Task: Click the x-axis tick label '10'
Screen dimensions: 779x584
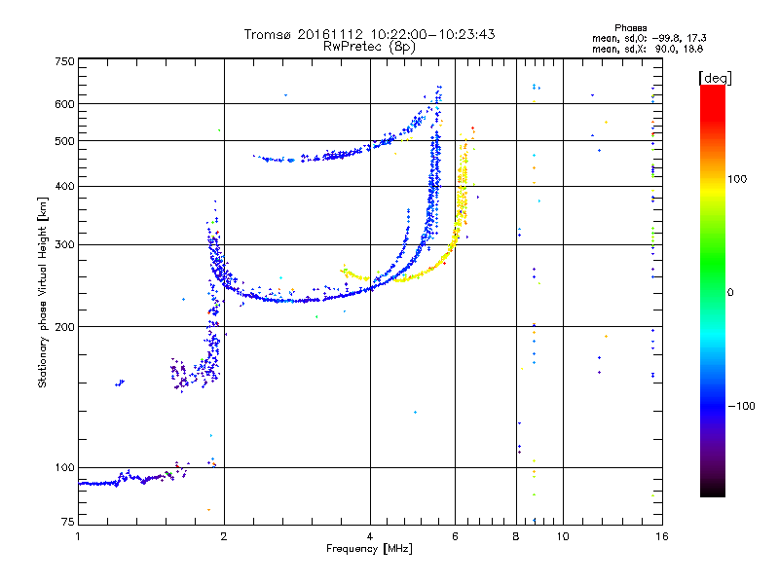Action: (563, 536)
